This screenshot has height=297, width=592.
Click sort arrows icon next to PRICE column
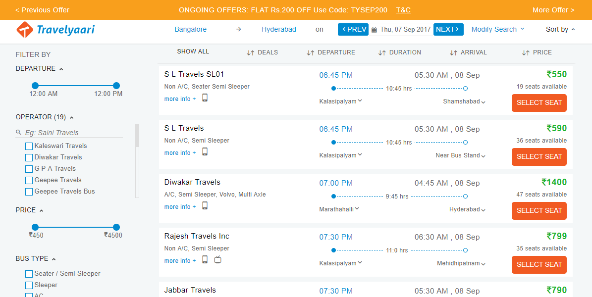click(x=526, y=53)
